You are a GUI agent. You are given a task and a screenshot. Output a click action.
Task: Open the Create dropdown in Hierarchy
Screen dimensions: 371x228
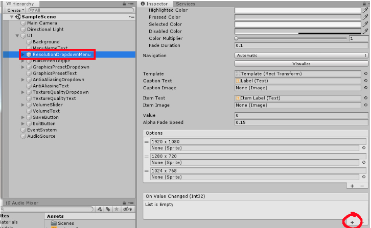pos(15,10)
